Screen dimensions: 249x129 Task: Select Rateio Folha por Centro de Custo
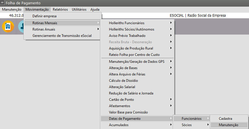[134, 55]
